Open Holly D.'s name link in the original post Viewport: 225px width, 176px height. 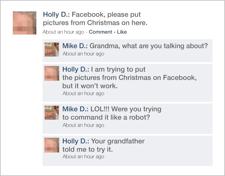[56, 15]
